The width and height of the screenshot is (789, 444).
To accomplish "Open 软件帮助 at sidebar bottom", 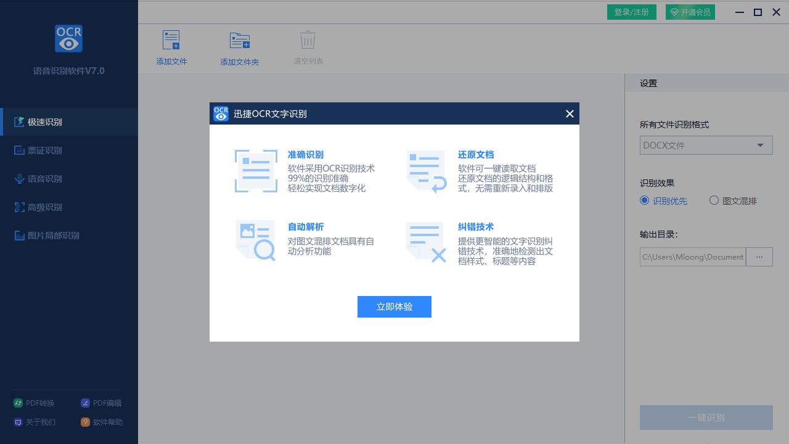I will (x=102, y=422).
